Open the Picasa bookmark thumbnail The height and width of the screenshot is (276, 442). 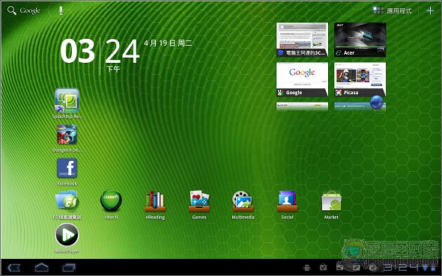360,79
